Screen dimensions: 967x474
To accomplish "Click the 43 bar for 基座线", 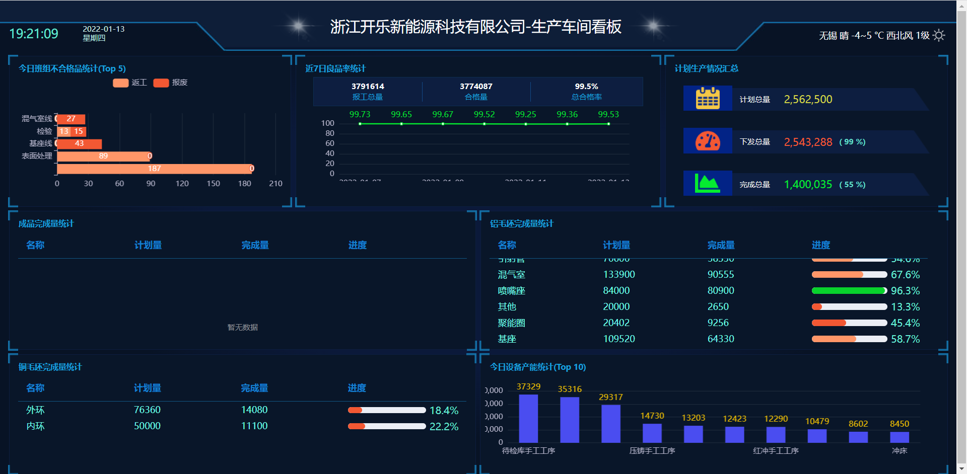I will click(x=79, y=144).
